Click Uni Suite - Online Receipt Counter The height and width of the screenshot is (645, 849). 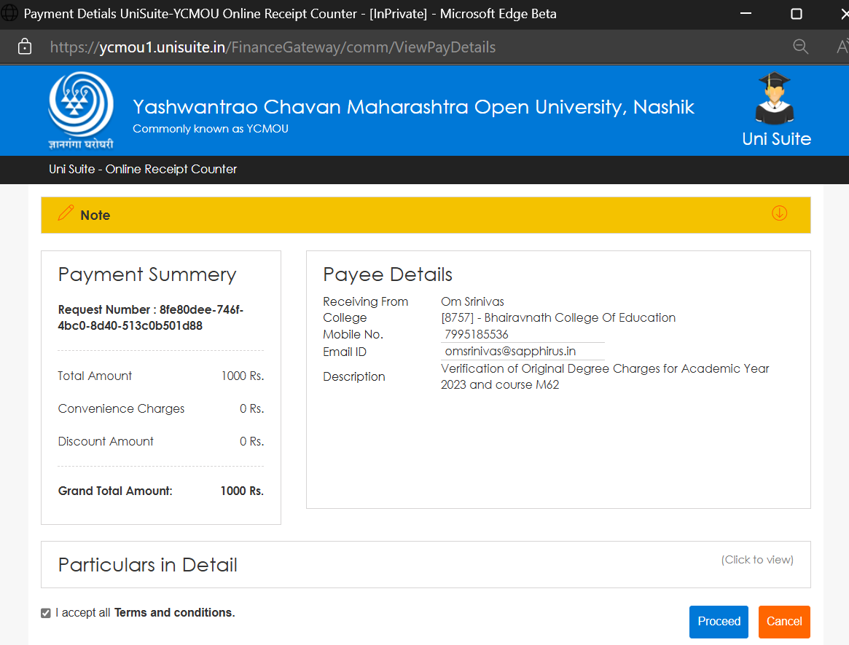143,169
